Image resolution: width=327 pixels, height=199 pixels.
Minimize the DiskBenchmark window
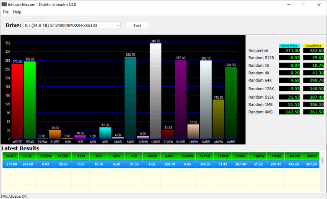[289, 5]
